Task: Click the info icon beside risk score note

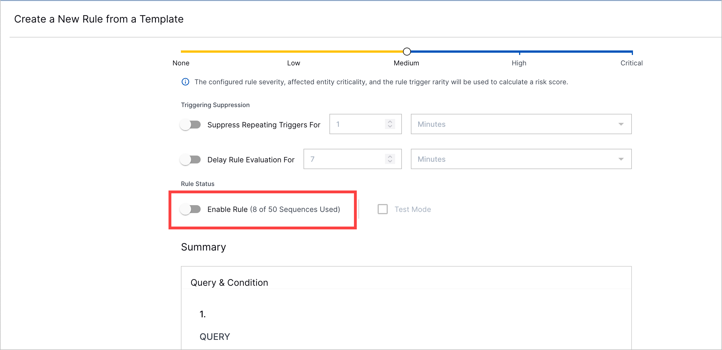Action: 185,82
